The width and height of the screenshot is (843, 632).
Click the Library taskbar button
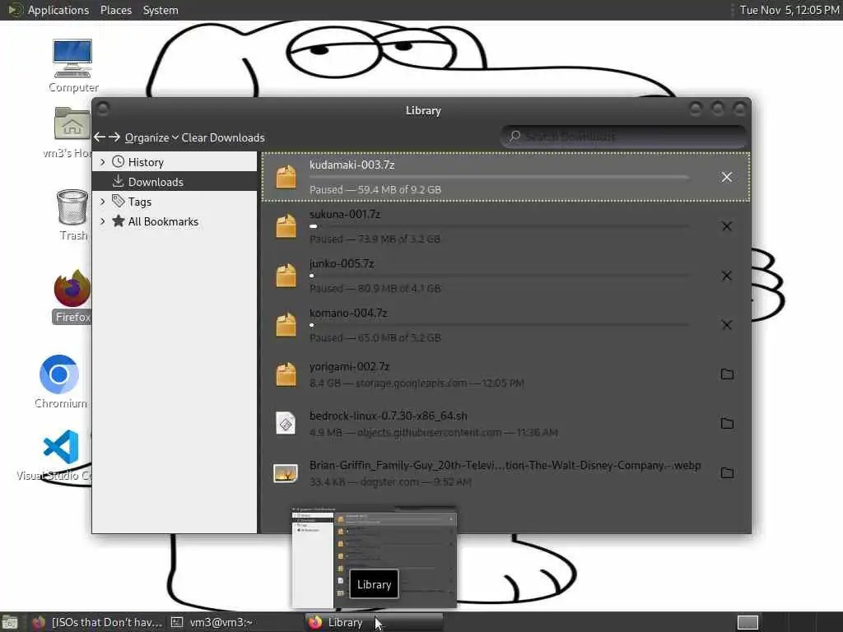pyautogui.click(x=375, y=622)
